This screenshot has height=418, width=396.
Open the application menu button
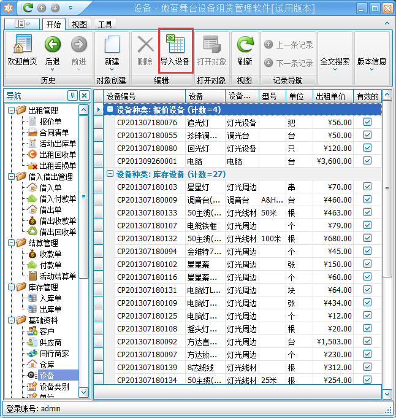pyautogui.click(x=22, y=24)
